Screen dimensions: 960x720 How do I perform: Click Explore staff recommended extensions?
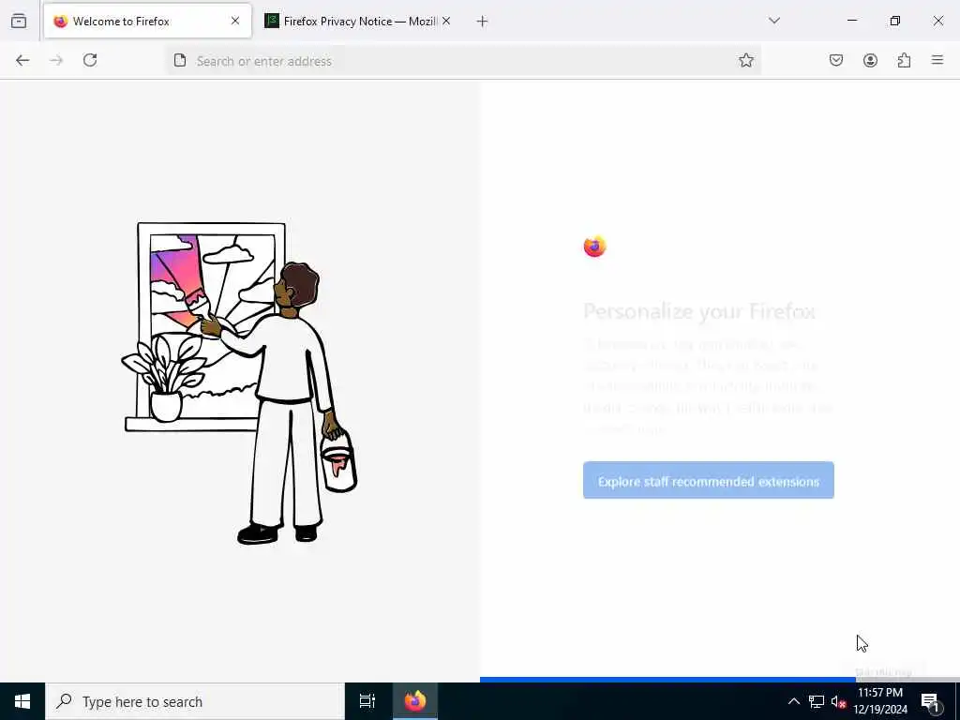(709, 481)
